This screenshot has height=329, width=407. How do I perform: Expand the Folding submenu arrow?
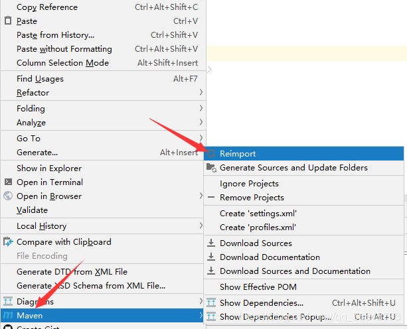point(201,108)
